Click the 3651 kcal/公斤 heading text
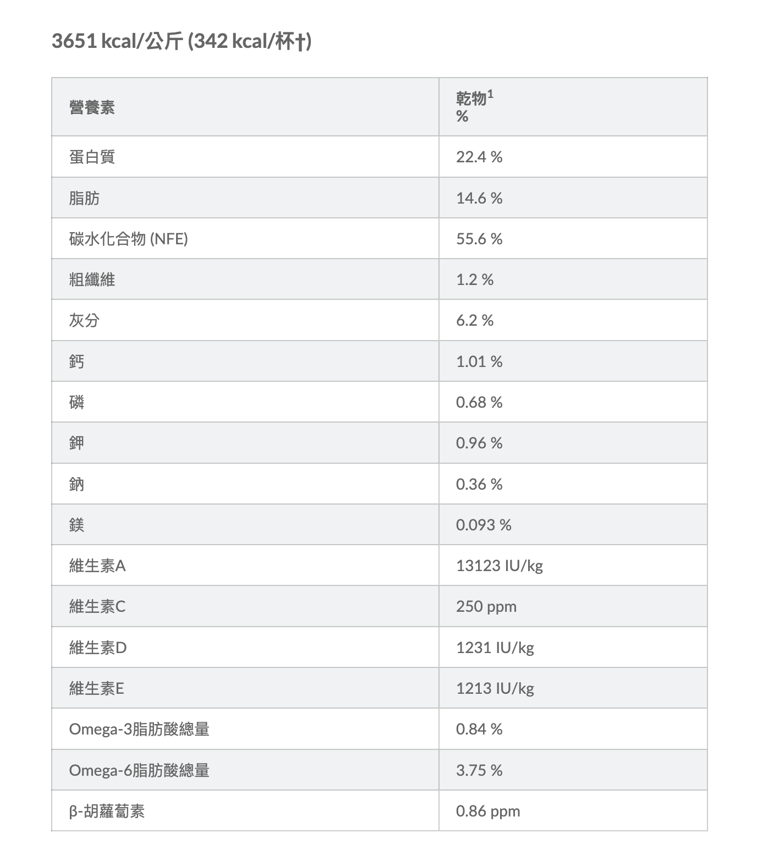The width and height of the screenshot is (757, 866). (x=182, y=41)
